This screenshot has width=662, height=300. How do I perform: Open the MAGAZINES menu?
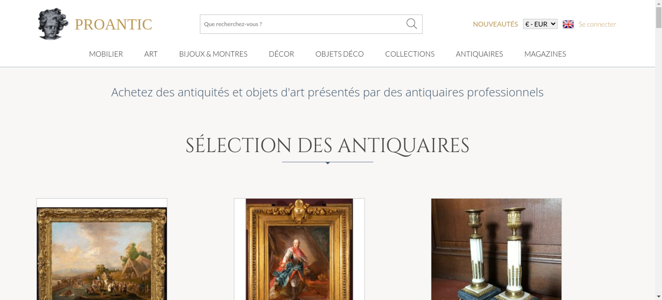pos(545,54)
